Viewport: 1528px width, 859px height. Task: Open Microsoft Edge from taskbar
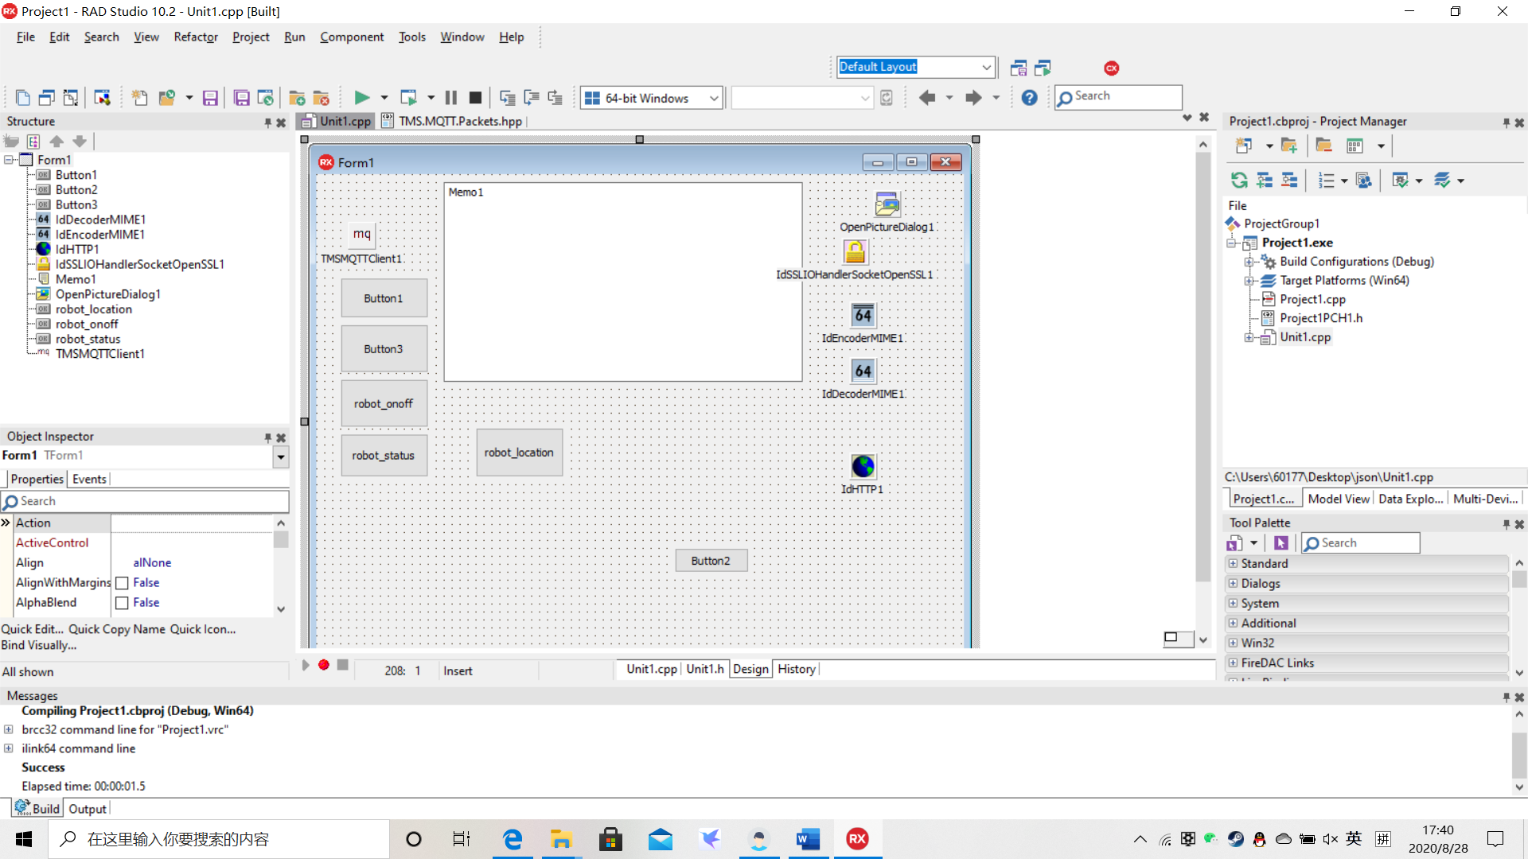[x=513, y=839]
